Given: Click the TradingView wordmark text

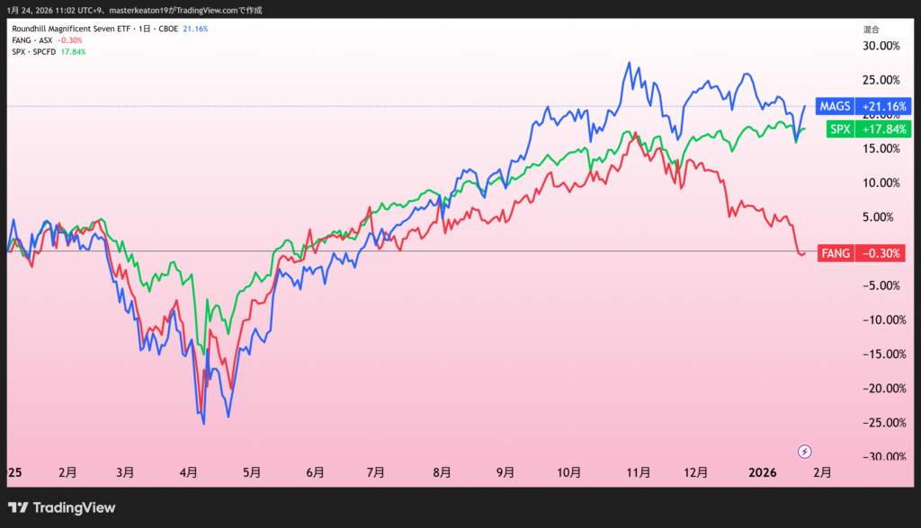Looking at the screenshot, I should [75, 507].
